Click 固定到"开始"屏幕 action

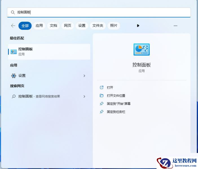(x=118, y=104)
